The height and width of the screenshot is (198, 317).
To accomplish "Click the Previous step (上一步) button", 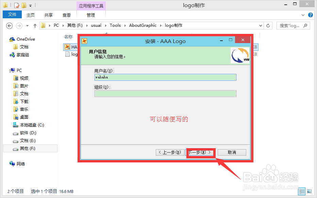I will (x=170, y=153).
